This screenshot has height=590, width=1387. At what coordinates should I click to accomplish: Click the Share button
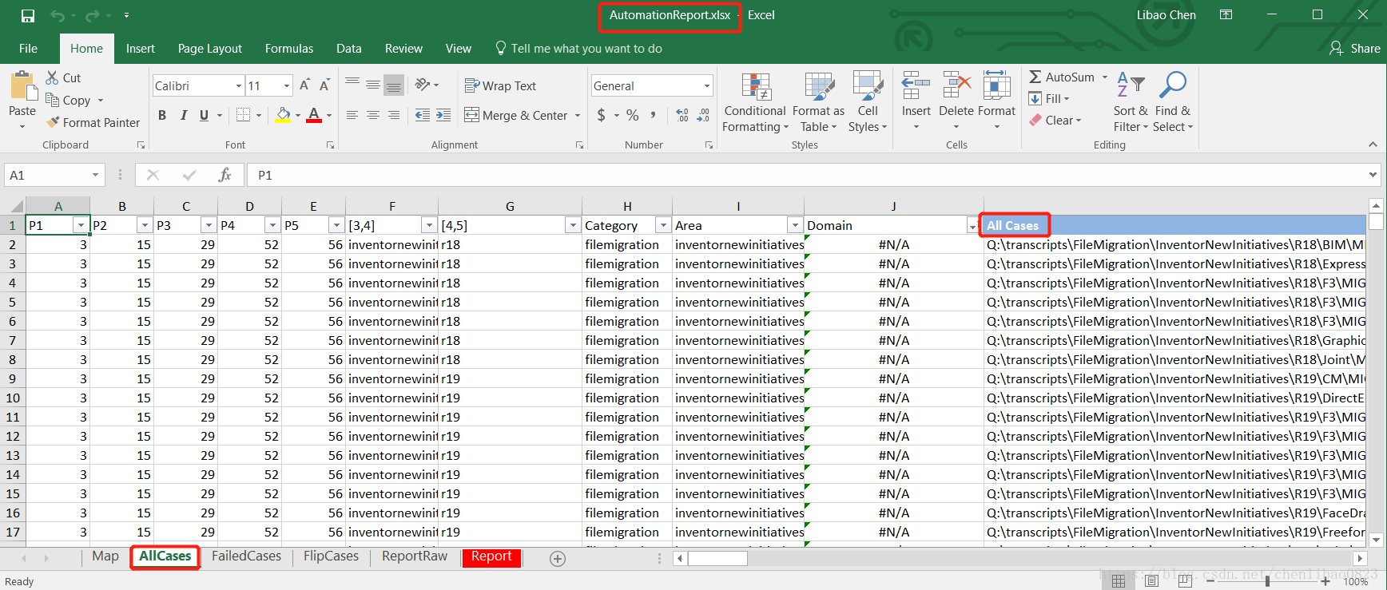[1355, 49]
